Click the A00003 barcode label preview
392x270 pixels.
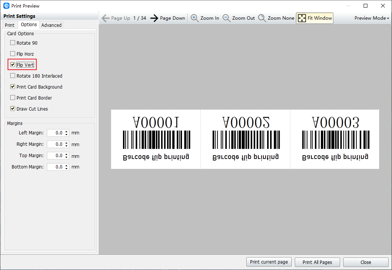[335, 139]
